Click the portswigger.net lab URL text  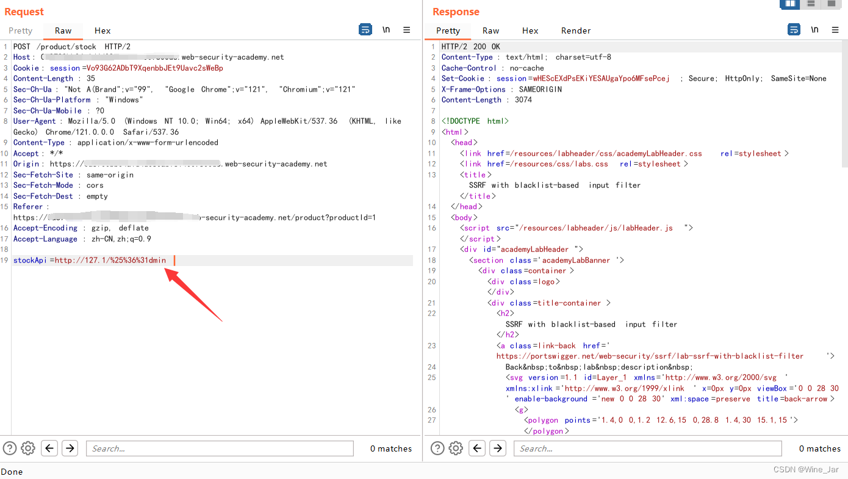click(650, 356)
